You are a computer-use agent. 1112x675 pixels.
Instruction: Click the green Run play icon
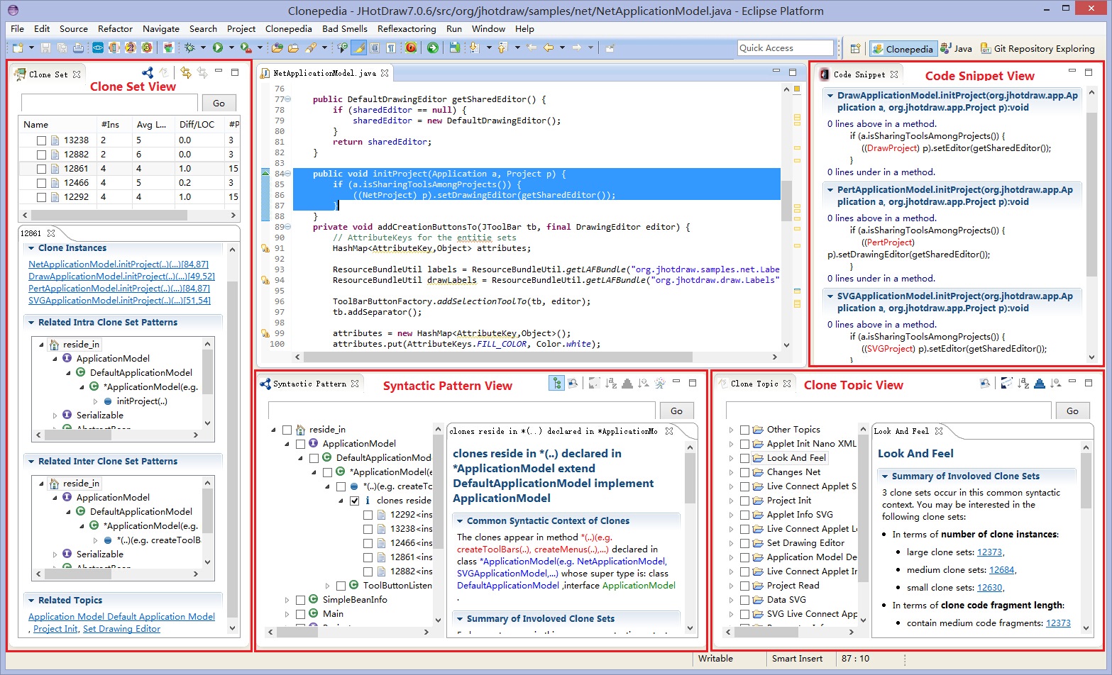tap(218, 48)
